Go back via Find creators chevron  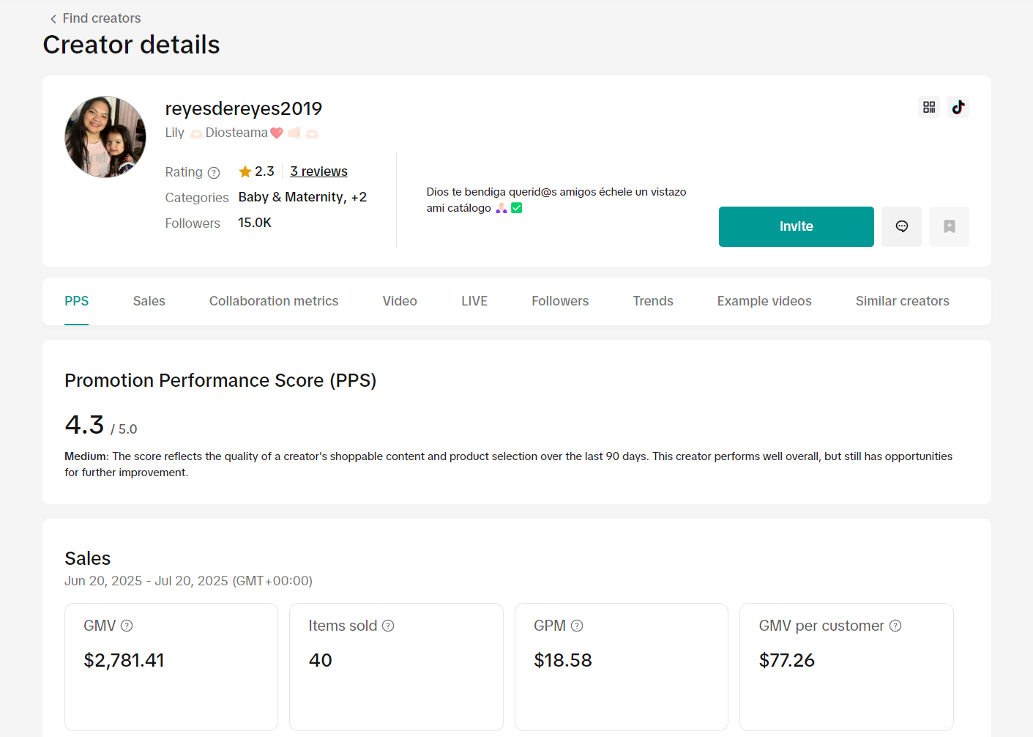click(53, 19)
